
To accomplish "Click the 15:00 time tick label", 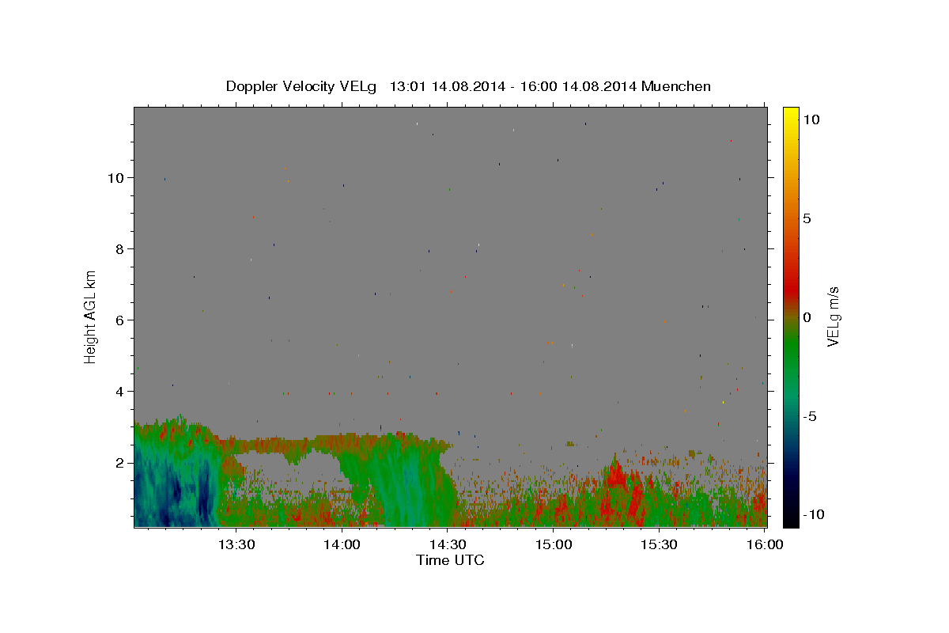I will [x=554, y=544].
